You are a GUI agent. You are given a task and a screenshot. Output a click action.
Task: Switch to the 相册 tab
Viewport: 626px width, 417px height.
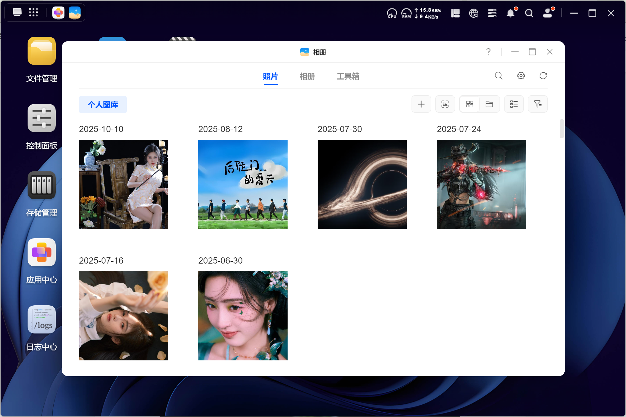pos(307,76)
